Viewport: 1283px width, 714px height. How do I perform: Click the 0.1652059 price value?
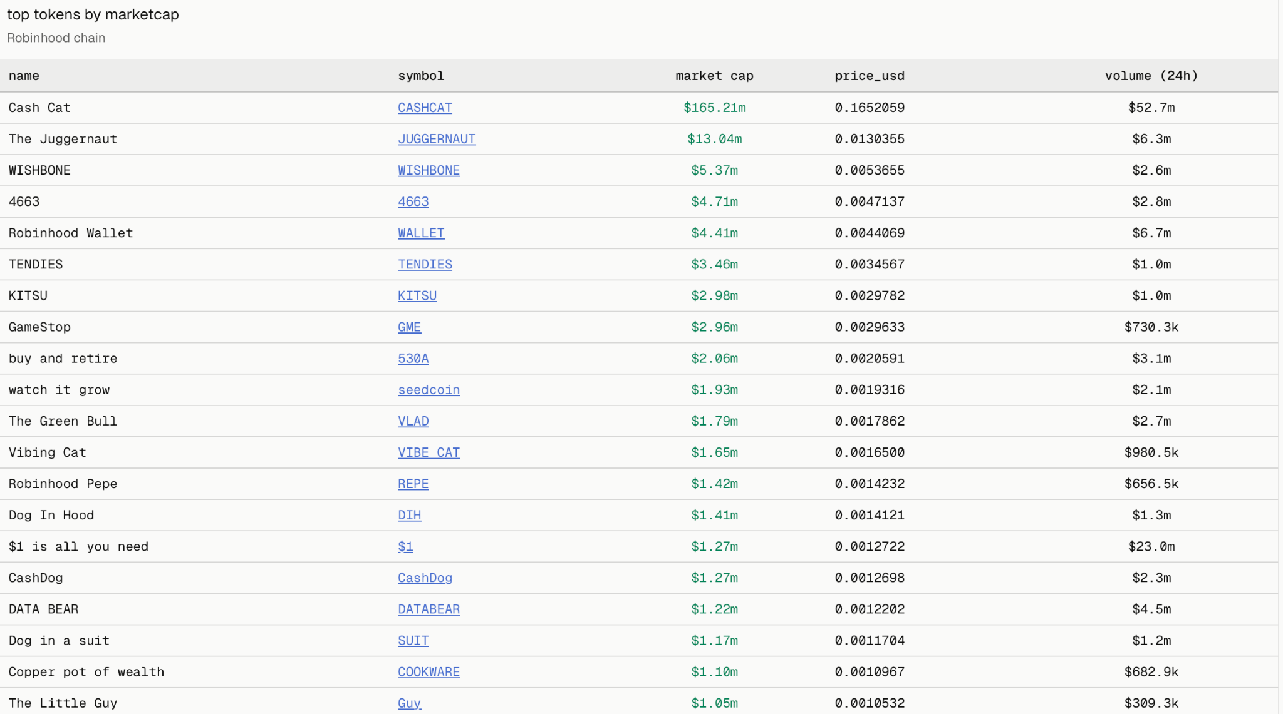[x=870, y=108]
